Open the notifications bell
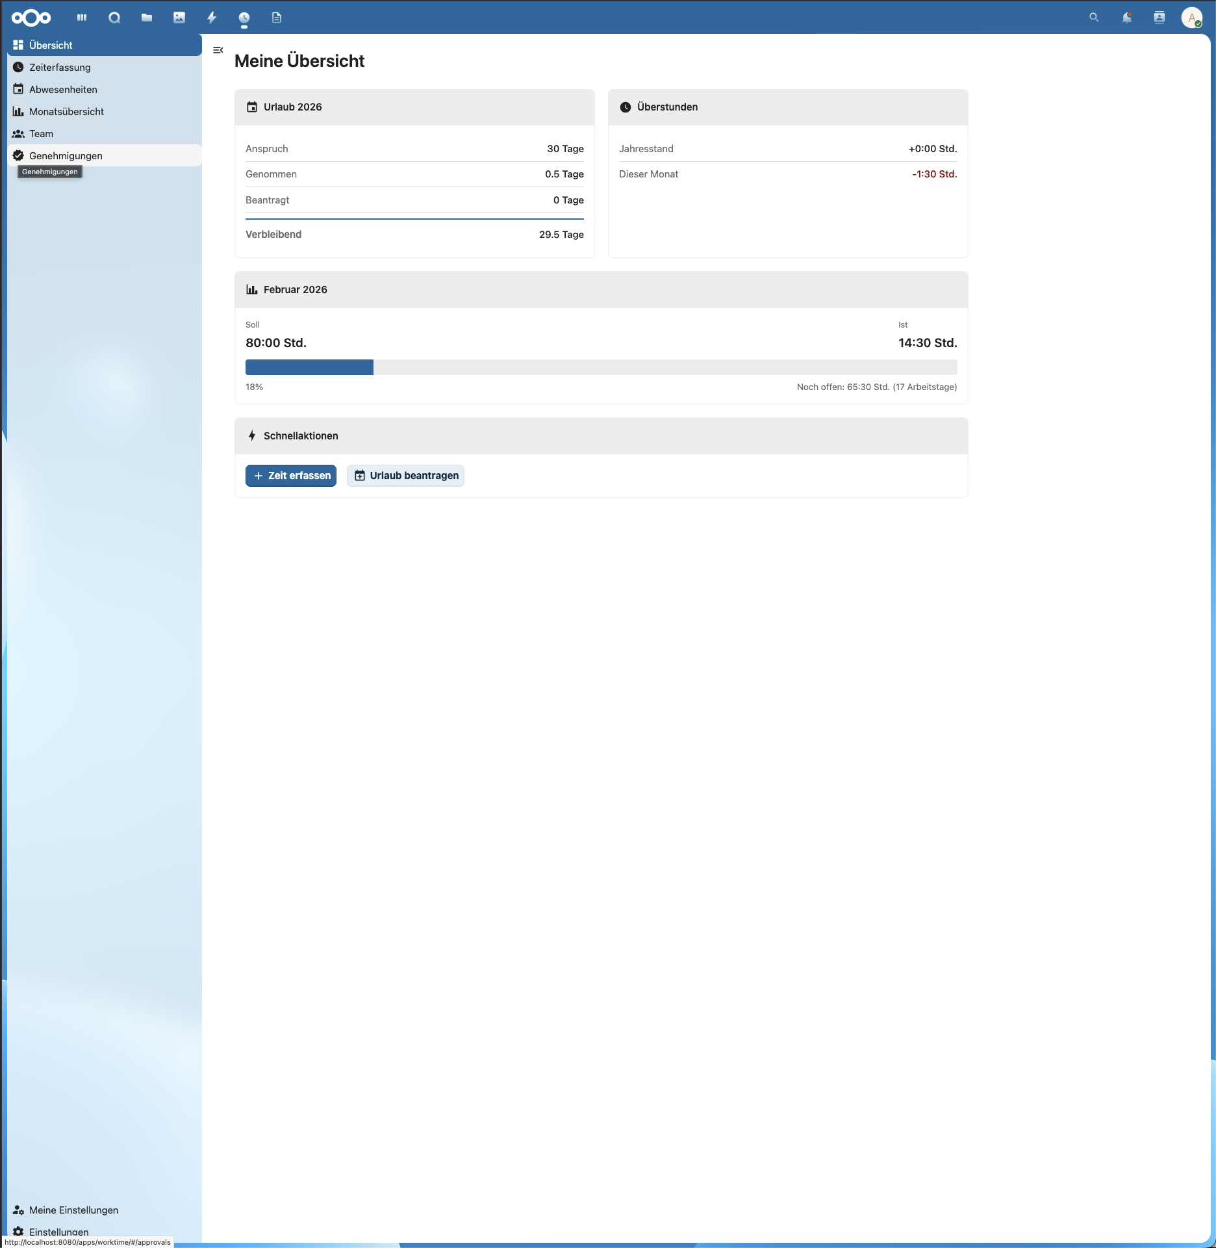The image size is (1216, 1248). click(x=1127, y=18)
